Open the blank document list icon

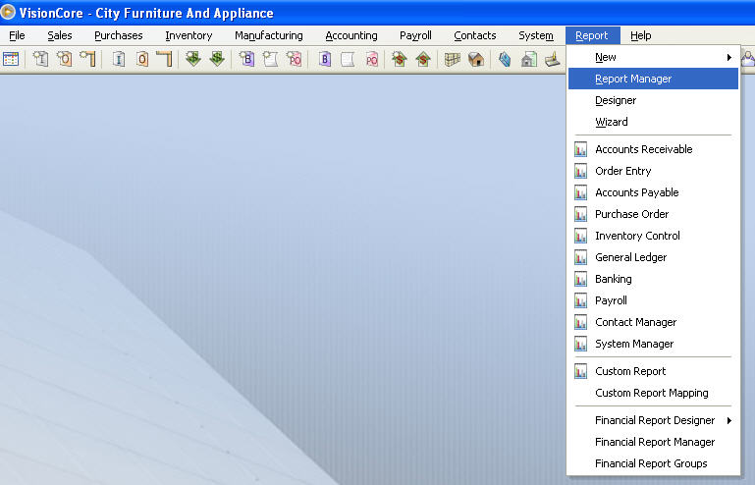click(348, 59)
